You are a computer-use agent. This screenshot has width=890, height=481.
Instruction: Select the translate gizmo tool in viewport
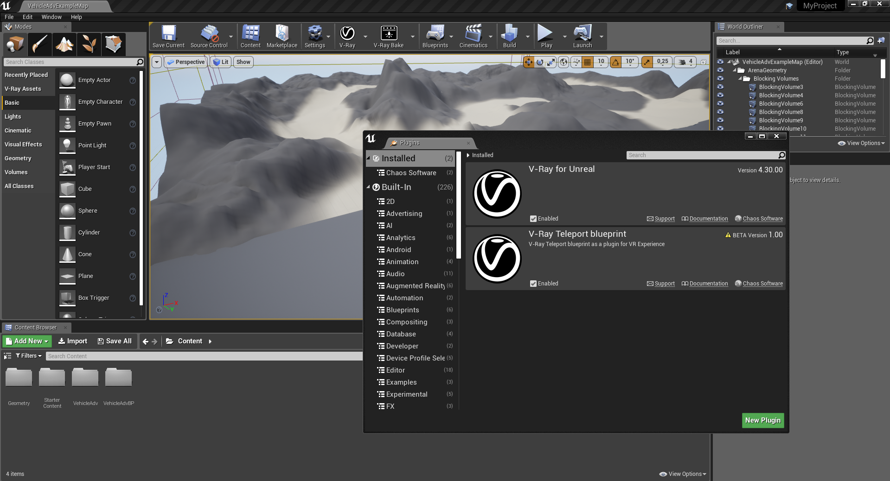[529, 62]
